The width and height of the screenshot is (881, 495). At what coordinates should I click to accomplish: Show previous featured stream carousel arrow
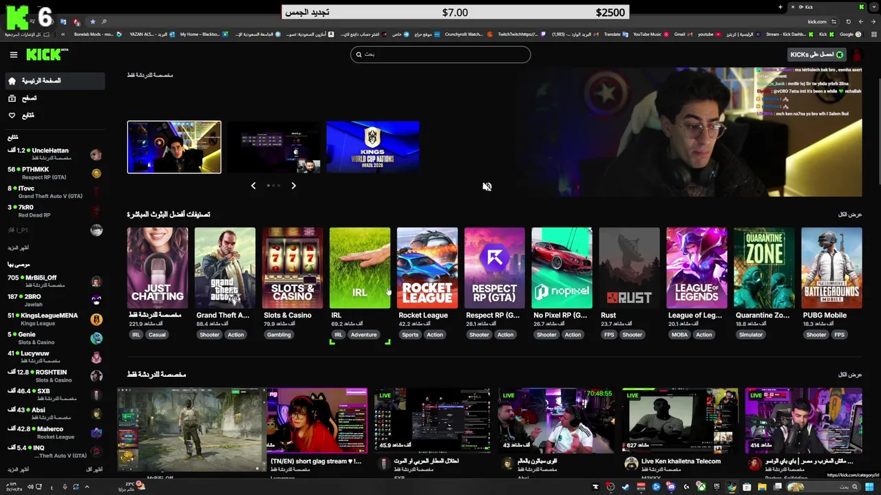[253, 186]
